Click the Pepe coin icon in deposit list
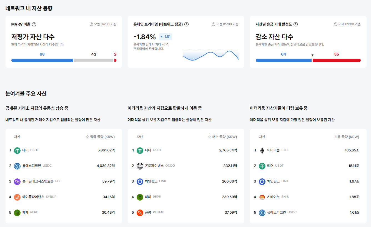 pos(17,212)
